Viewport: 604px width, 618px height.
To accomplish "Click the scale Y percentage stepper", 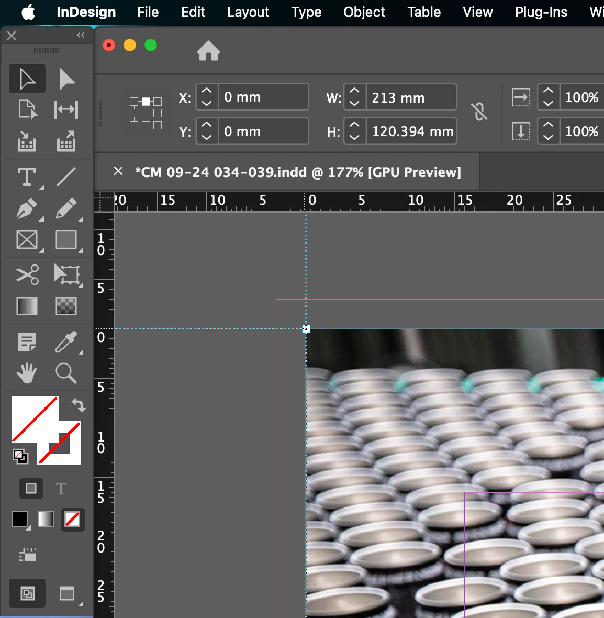I will click(548, 131).
